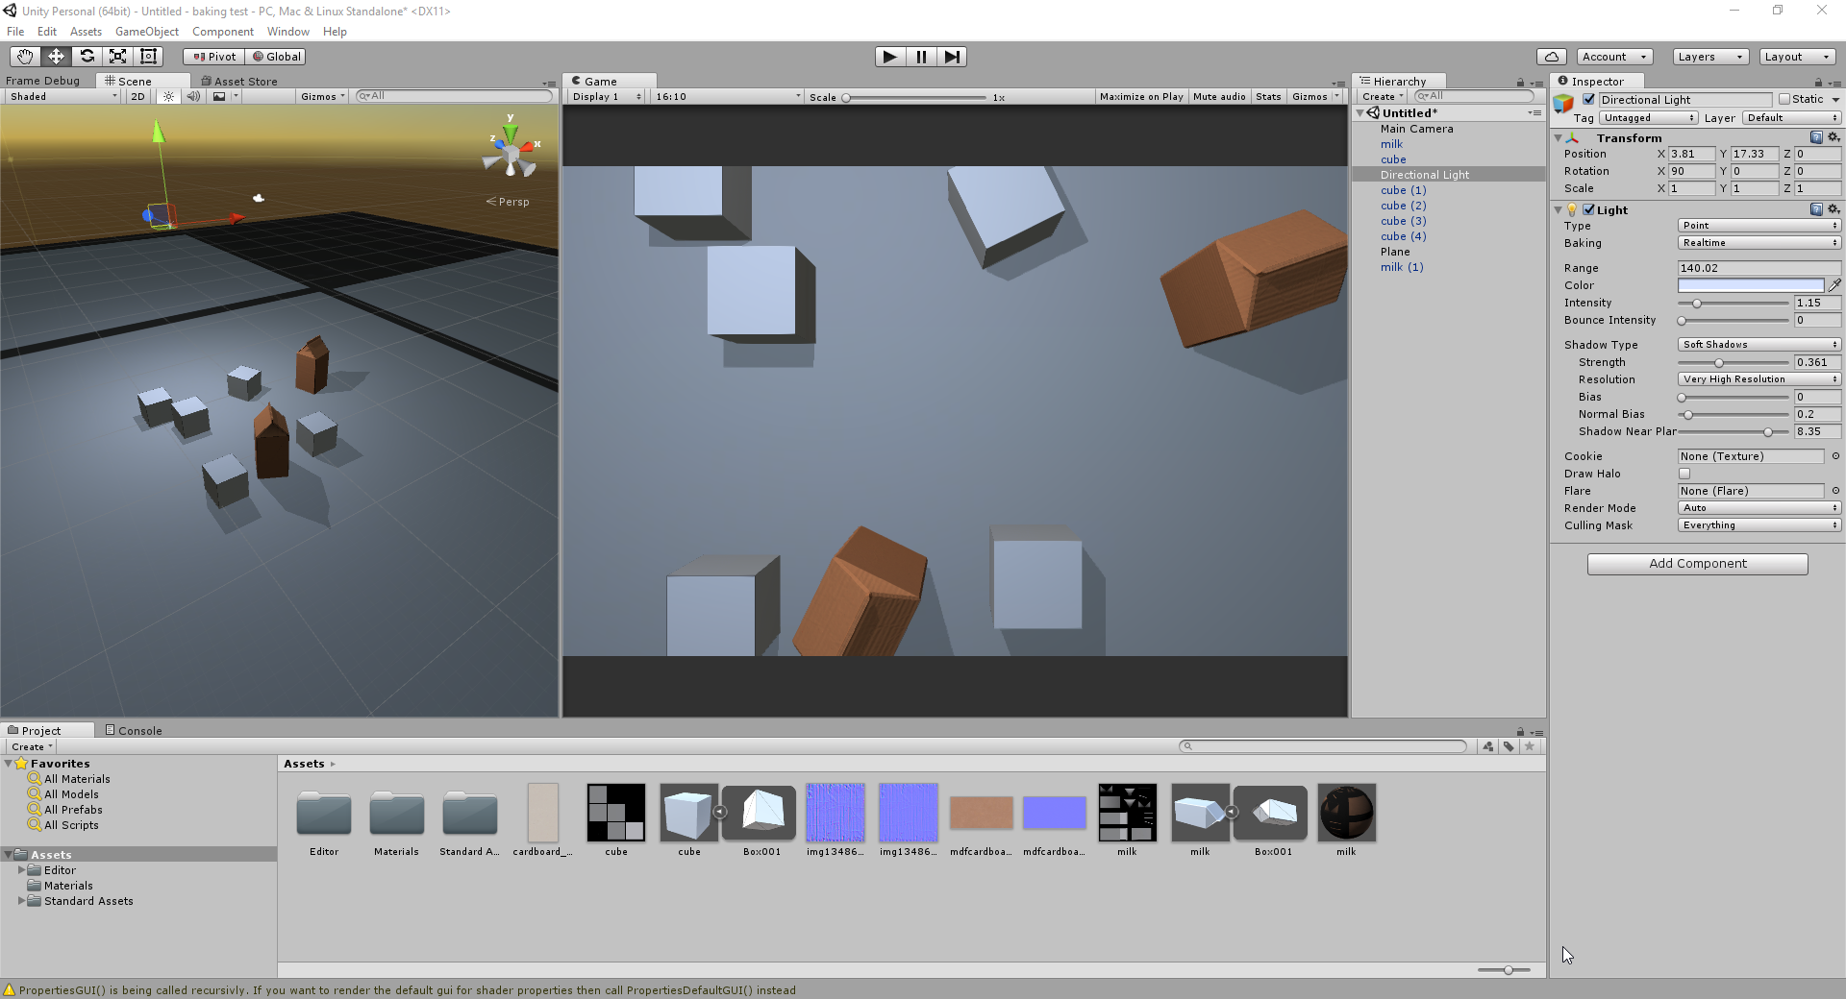Open the Culling Mask dropdown
Image resolution: width=1846 pixels, height=999 pixels.
[x=1759, y=525]
